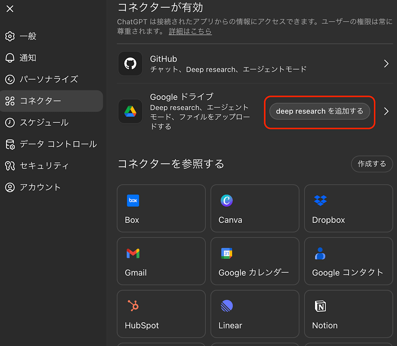Click the profile icon beside アカウント
This screenshot has width=397, height=346.
[10, 188]
